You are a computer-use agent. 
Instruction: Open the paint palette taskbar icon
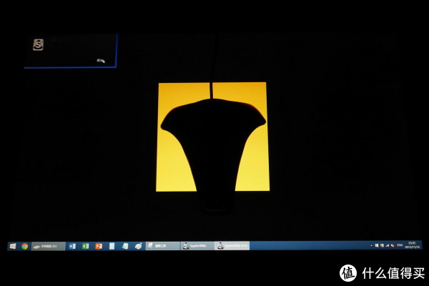(x=139, y=246)
